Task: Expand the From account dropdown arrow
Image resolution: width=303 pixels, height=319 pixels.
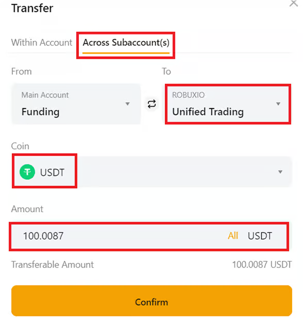Action: [x=128, y=104]
